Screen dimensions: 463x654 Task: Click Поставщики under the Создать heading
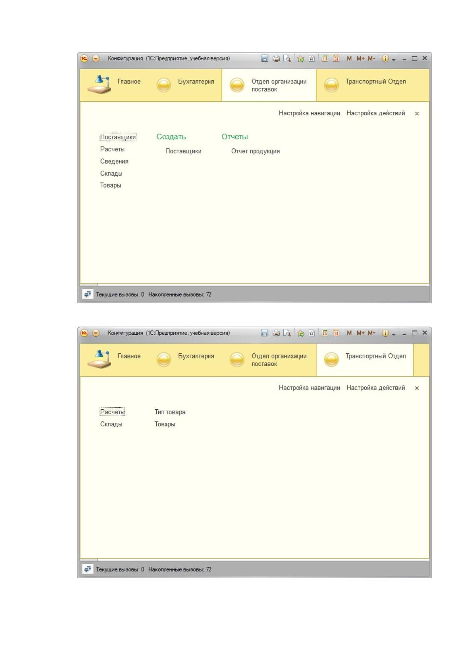(183, 151)
